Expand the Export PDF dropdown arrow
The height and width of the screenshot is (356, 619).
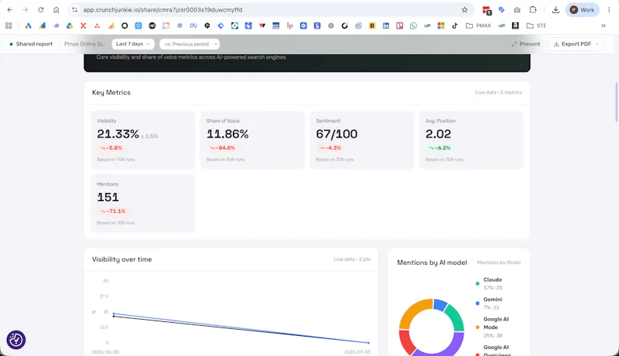pyautogui.click(x=597, y=44)
